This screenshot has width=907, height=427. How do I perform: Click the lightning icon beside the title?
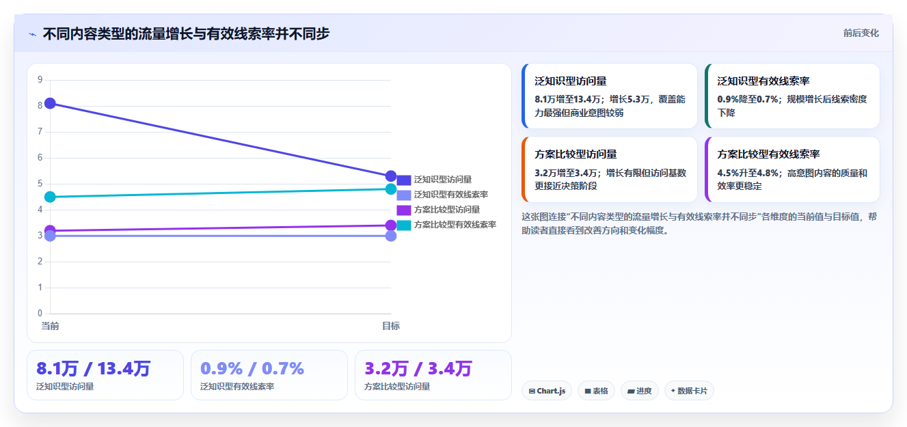33,34
